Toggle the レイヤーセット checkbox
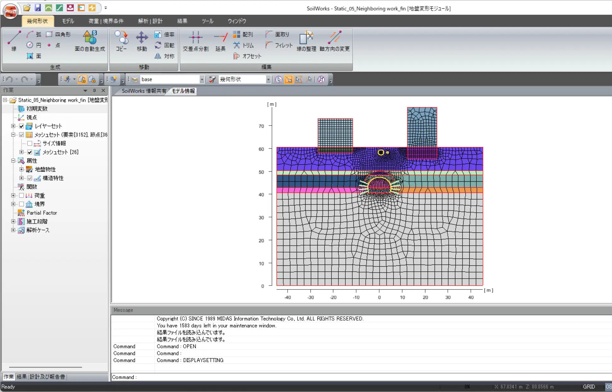The height and width of the screenshot is (392, 612). pyautogui.click(x=21, y=126)
